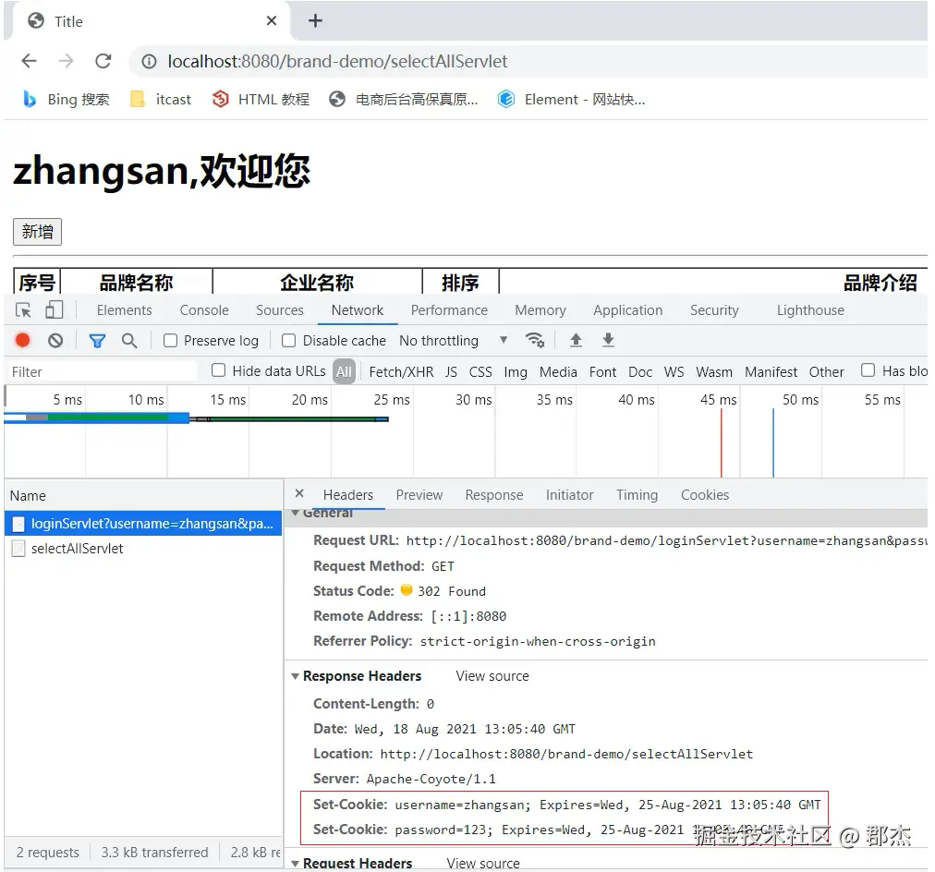This screenshot has width=935, height=872.
Task: Close the Title browser tab
Action: [x=272, y=21]
